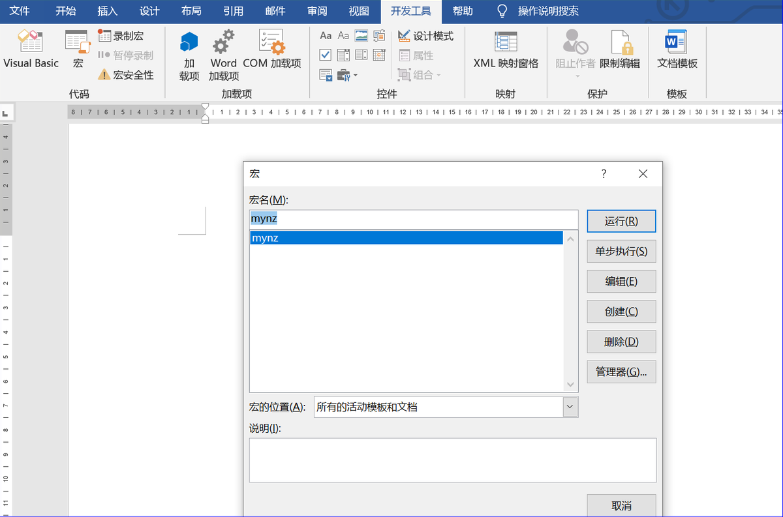Click the lightbulb 操作说明搜索 search box
The height and width of the screenshot is (517, 783).
point(538,11)
